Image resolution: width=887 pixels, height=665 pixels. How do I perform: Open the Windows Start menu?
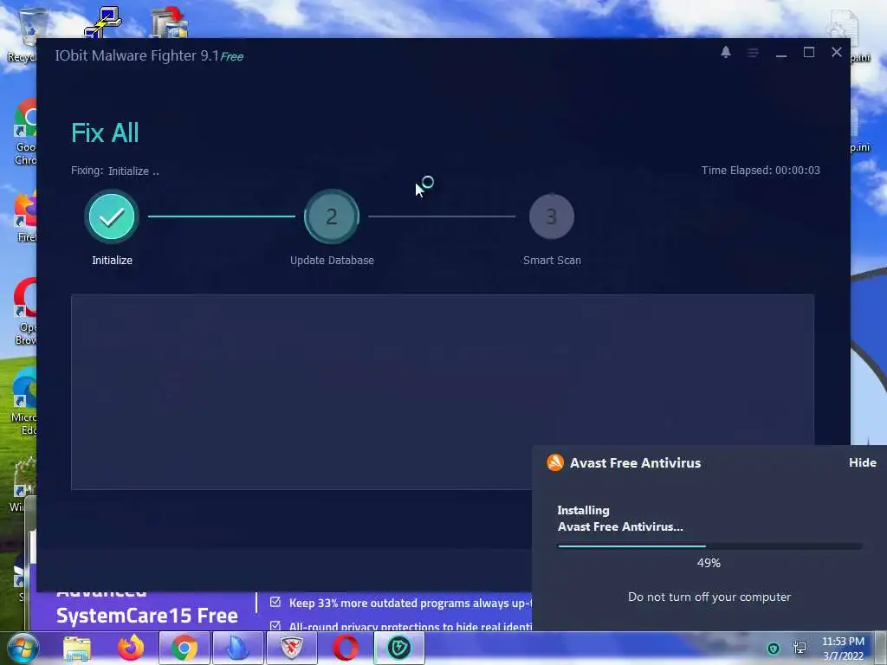point(21,648)
